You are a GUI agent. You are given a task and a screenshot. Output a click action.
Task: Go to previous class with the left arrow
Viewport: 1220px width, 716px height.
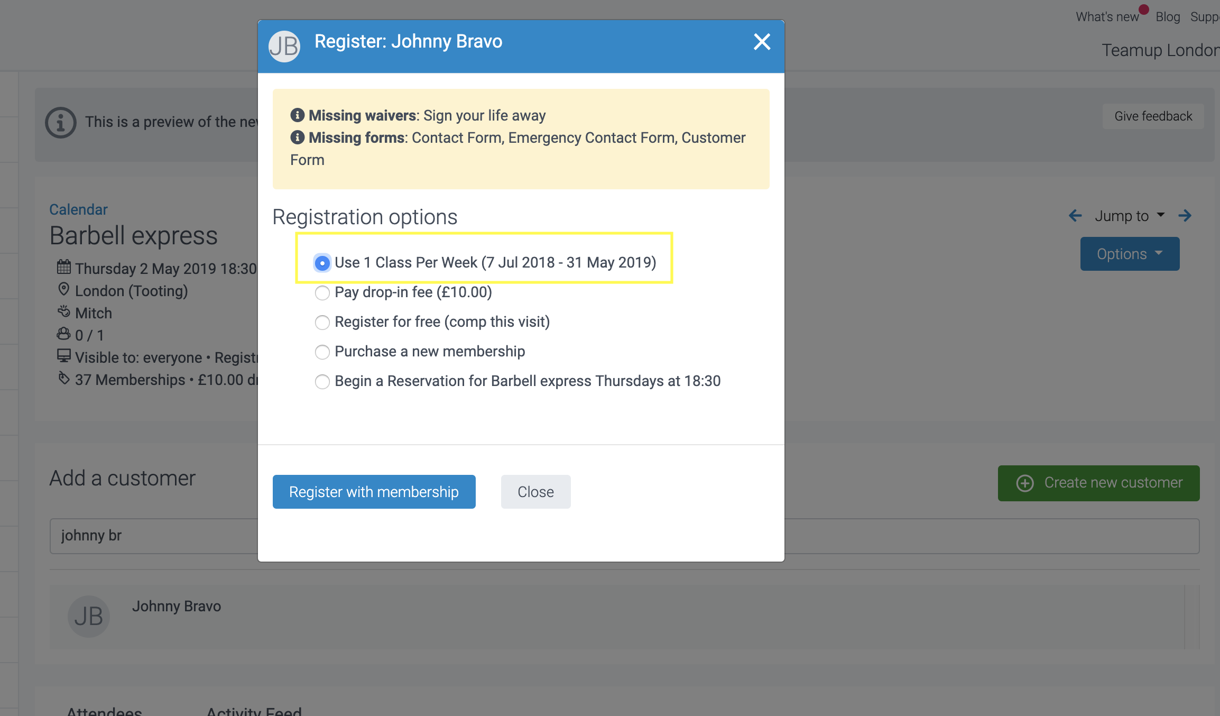point(1075,216)
